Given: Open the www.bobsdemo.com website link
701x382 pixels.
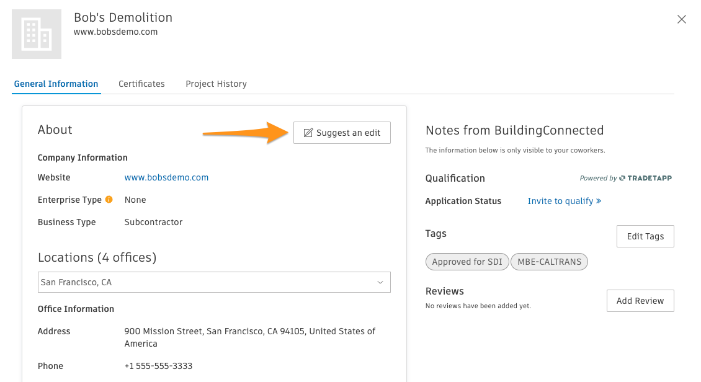Looking at the screenshot, I should [x=166, y=177].
